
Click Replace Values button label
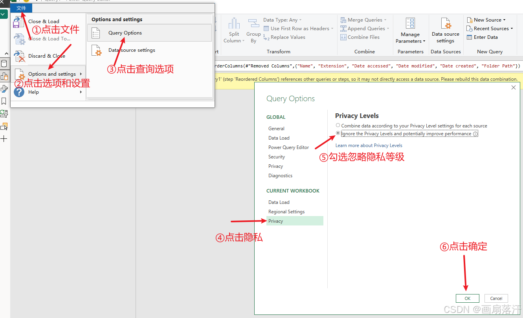point(288,37)
